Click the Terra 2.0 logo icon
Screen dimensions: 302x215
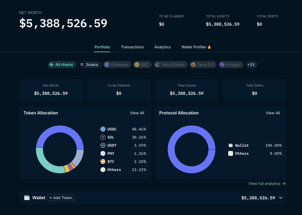click(x=193, y=65)
